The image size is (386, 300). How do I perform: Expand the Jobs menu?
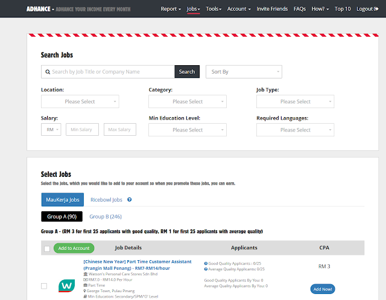click(193, 9)
